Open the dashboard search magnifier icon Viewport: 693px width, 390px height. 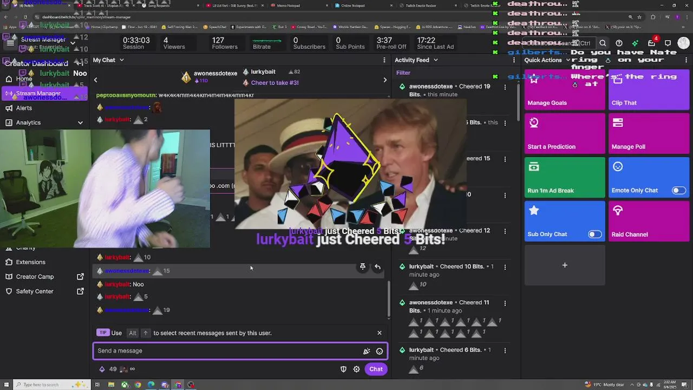click(x=603, y=43)
